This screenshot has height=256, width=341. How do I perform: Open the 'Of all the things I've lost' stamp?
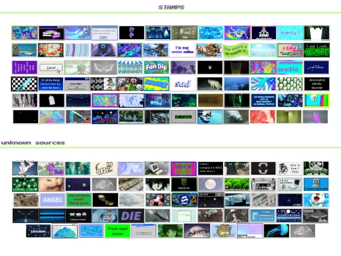click(x=51, y=84)
